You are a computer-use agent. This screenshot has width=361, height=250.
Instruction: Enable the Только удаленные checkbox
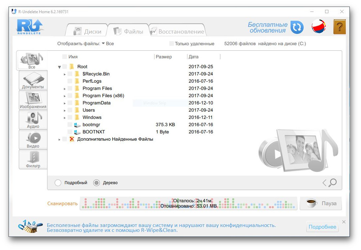coord(171,43)
